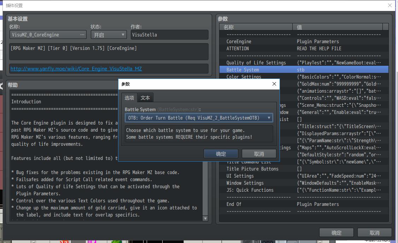Click the 作者 author field showing VisuStella
The width and height of the screenshot is (398, 243).
click(x=170, y=35)
